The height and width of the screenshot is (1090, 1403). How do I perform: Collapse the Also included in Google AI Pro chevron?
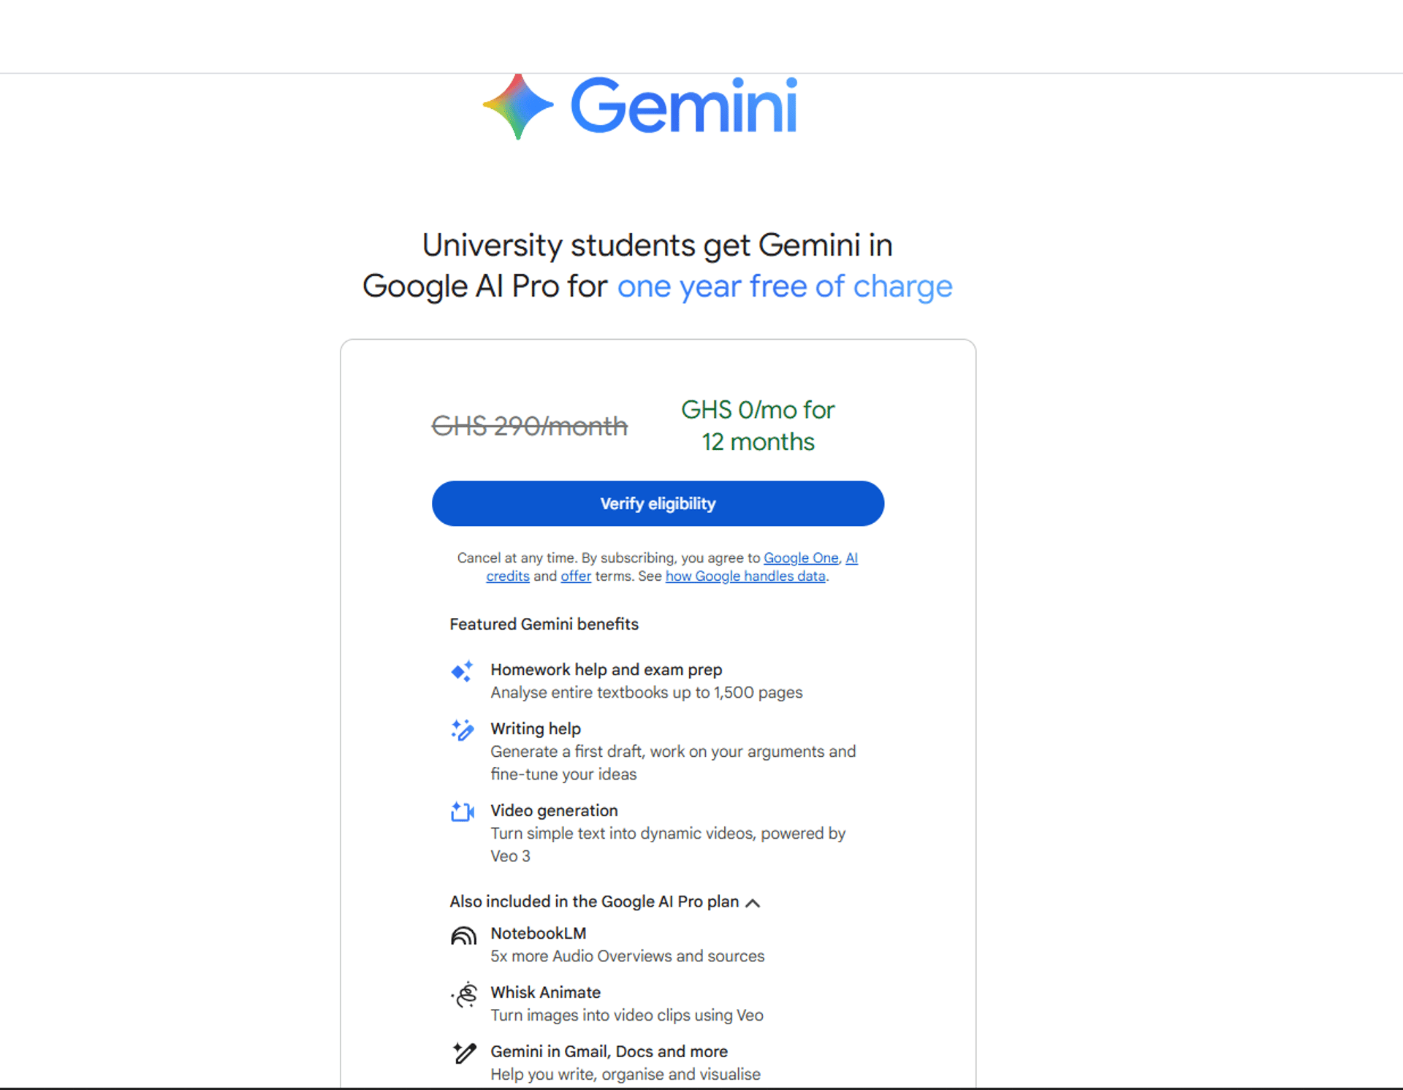(x=753, y=903)
